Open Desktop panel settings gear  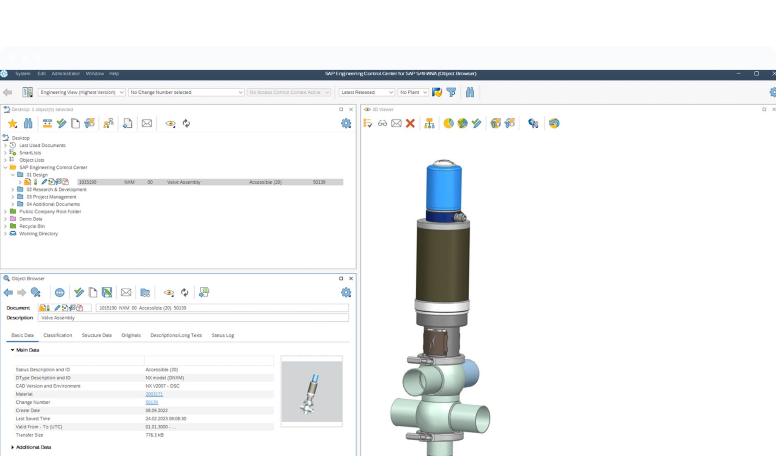pos(346,124)
